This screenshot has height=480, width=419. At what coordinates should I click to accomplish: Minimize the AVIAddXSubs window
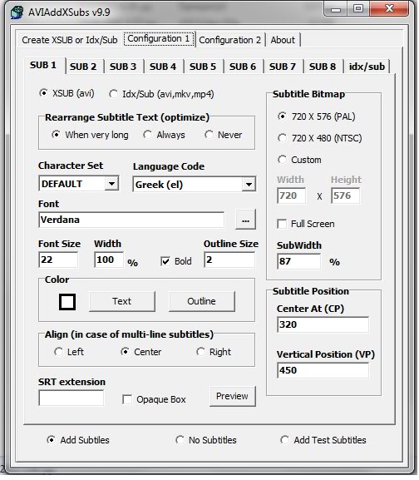pos(336,10)
